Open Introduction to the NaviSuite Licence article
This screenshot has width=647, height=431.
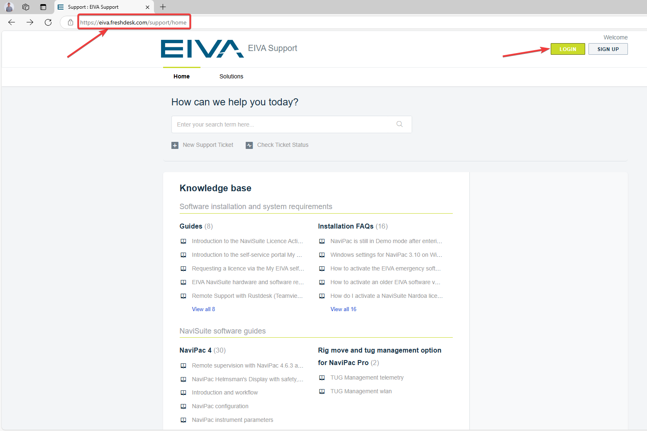(x=247, y=241)
